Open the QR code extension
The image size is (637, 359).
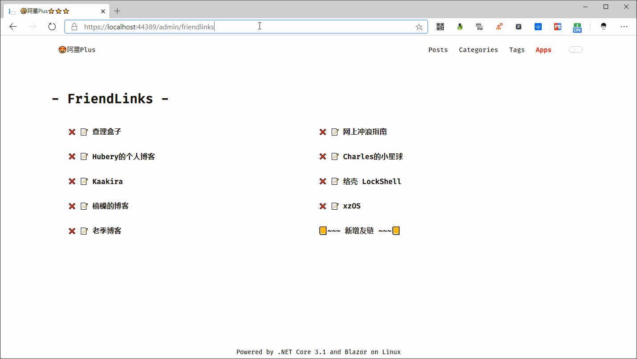click(x=440, y=27)
